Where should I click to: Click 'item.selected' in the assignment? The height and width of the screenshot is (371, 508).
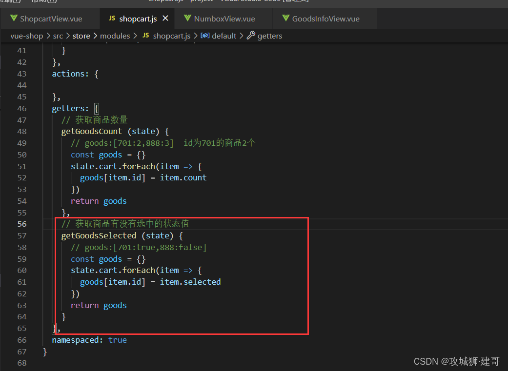pos(190,282)
